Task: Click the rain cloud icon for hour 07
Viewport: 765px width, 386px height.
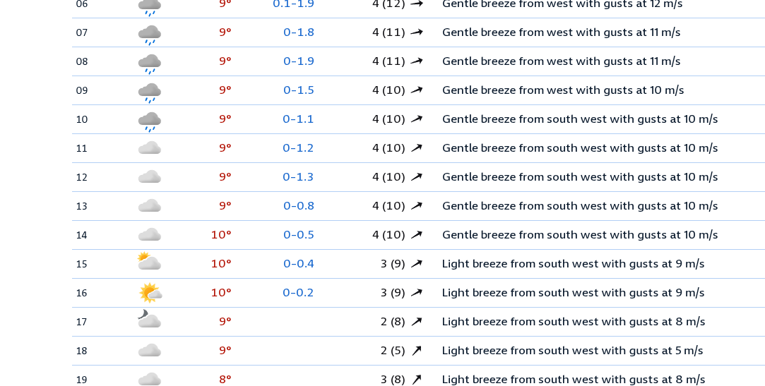Action: click(149, 34)
